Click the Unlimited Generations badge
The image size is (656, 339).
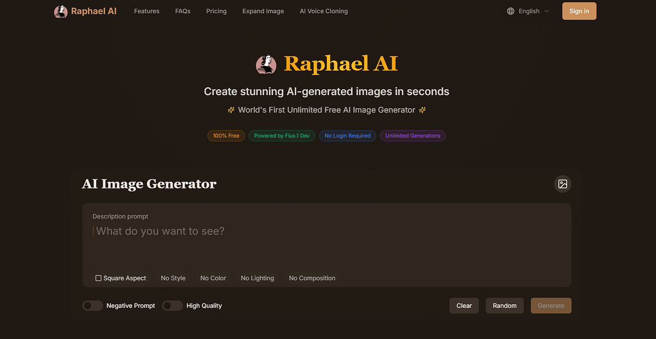(413, 136)
